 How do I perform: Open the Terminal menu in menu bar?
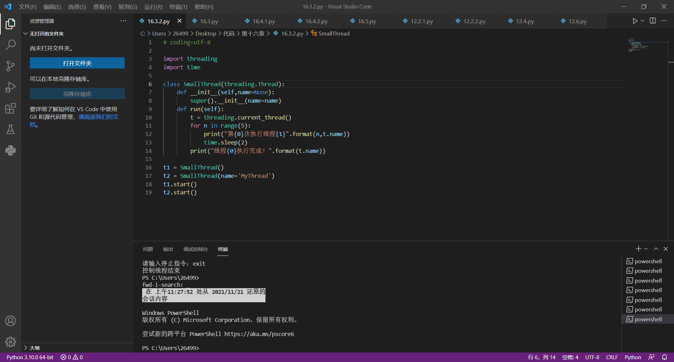(178, 7)
